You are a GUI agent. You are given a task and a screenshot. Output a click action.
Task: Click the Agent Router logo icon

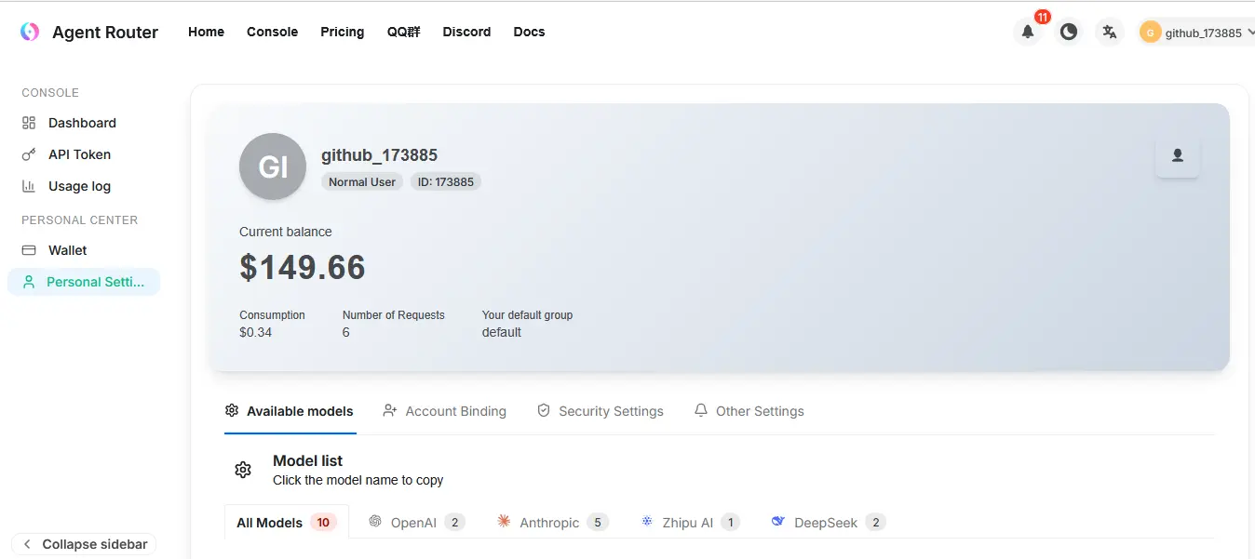click(x=30, y=32)
